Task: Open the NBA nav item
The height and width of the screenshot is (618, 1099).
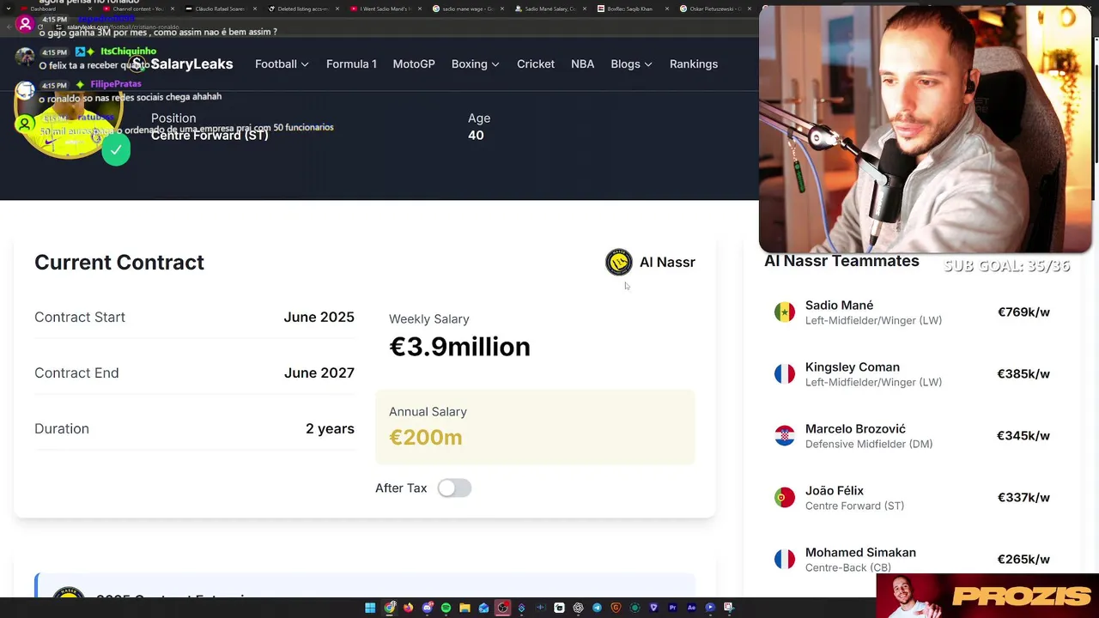Action: pos(582,64)
